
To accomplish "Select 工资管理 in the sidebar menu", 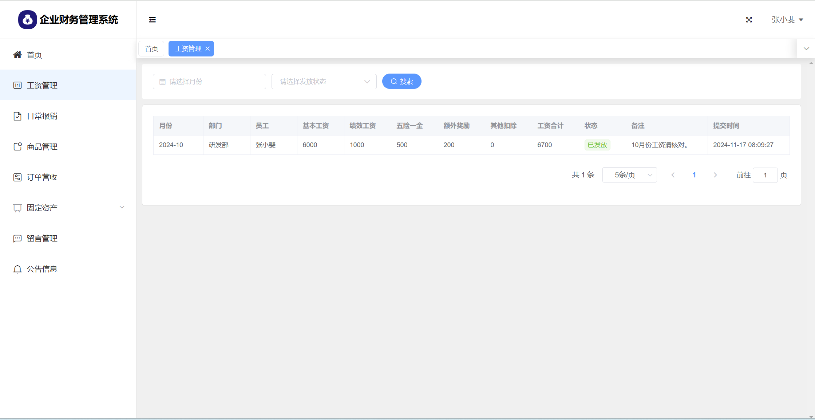I will click(x=42, y=86).
